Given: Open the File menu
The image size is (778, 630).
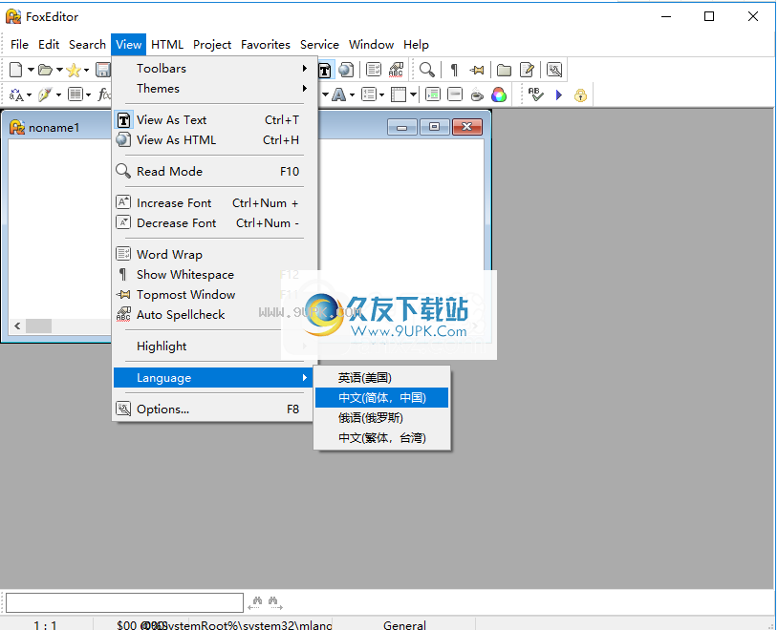Looking at the screenshot, I should (x=19, y=45).
